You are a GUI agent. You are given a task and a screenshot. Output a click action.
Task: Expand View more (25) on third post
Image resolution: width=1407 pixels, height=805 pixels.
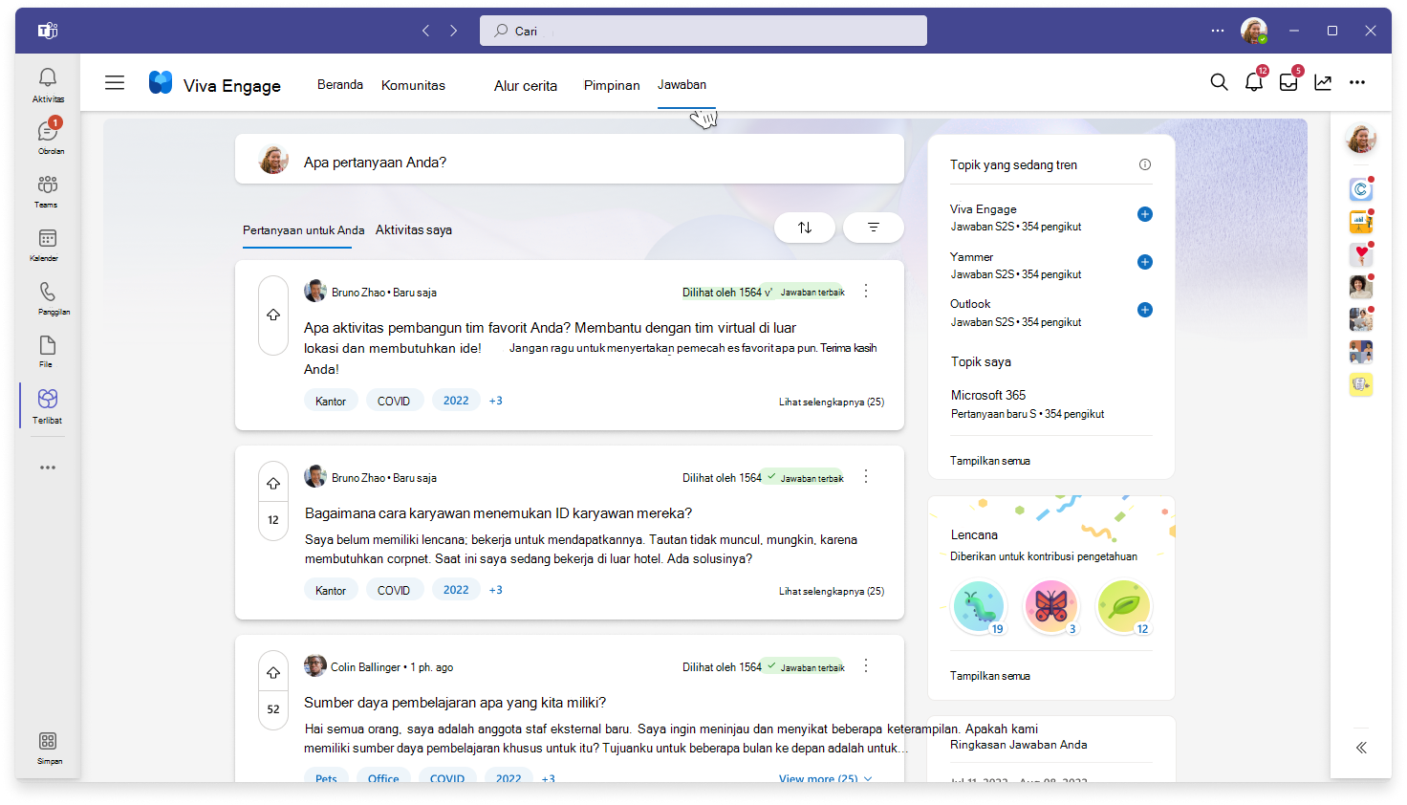pos(825,779)
